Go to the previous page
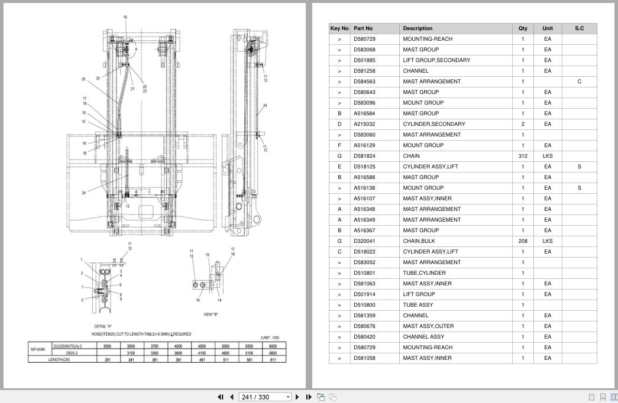Image resolution: width=618 pixels, height=403 pixels. point(232,397)
